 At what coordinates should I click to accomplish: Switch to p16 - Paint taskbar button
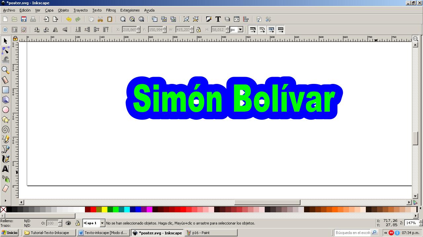[x=211, y=233]
